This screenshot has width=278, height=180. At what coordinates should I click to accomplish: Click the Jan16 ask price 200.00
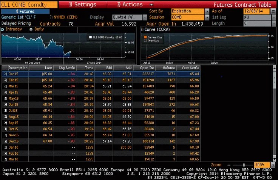(x=126, y=148)
